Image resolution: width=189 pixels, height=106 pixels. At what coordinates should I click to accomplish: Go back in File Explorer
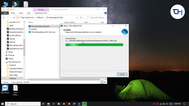pyautogui.click(x=4, y=18)
